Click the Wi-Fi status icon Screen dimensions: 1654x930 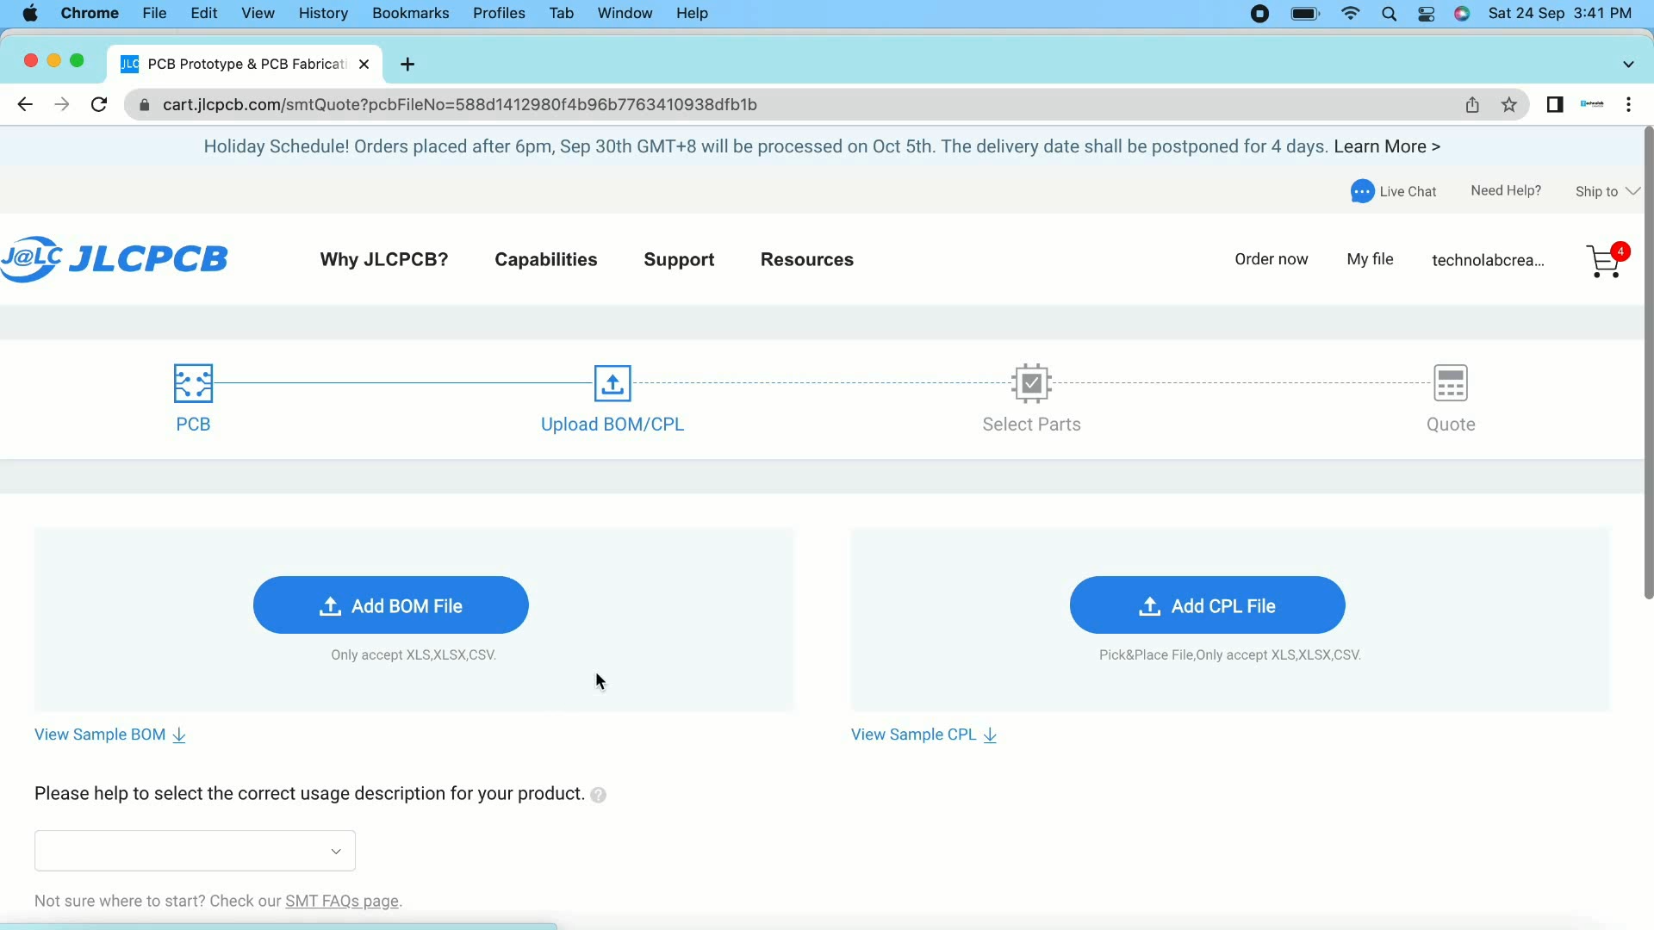click(x=1351, y=13)
